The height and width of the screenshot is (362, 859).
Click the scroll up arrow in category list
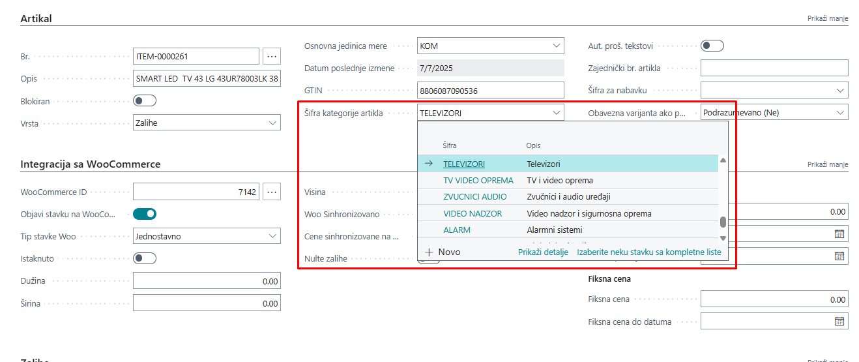723,160
